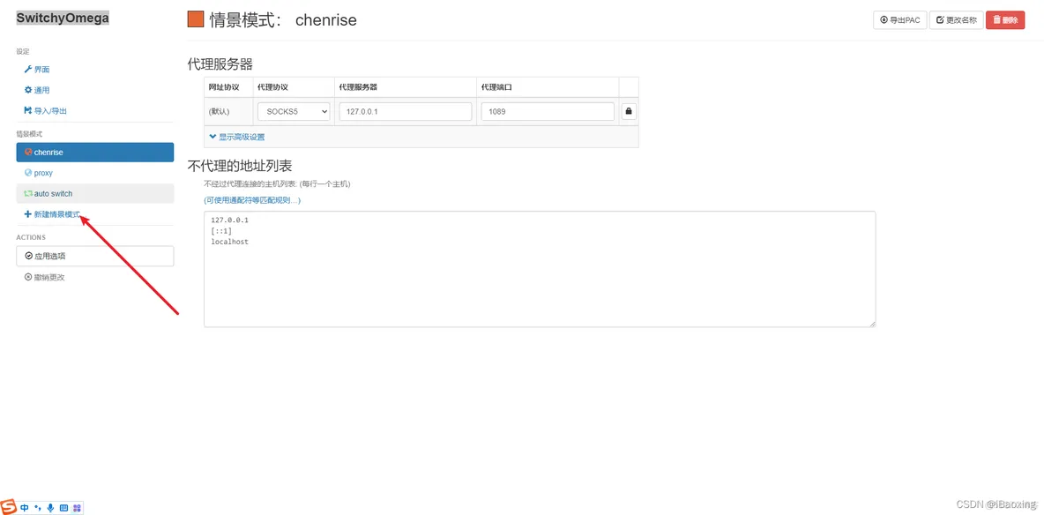Screen dimensions: 1044x515
Task: Click the gear icon beside 通用
Action: point(28,90)
